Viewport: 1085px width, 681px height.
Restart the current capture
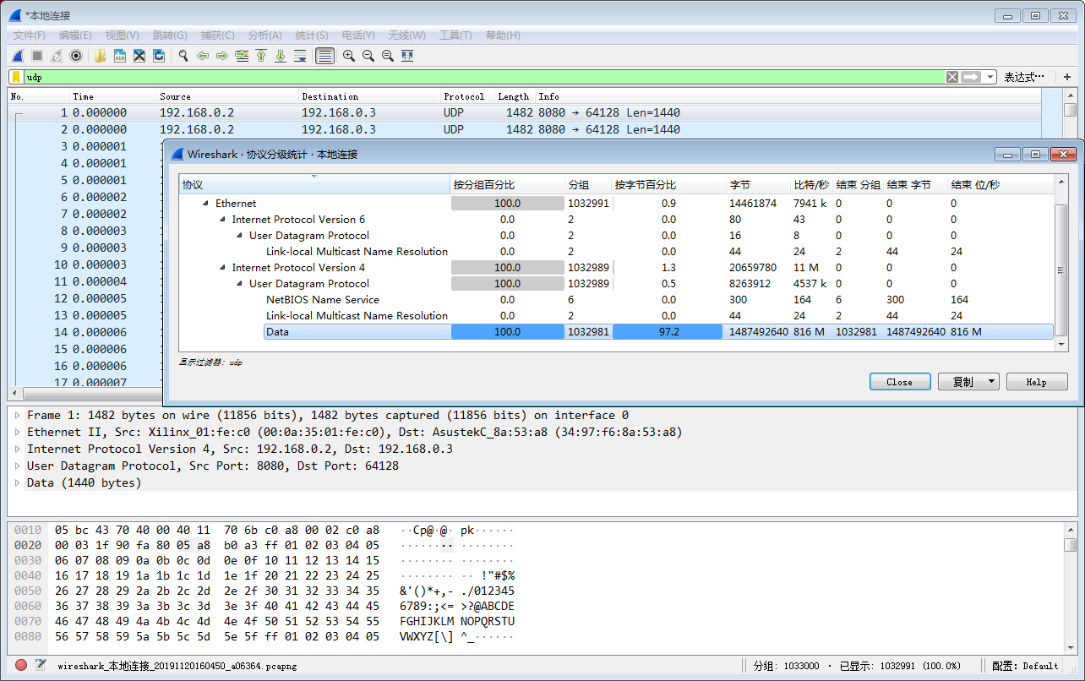tap(57, 56)
